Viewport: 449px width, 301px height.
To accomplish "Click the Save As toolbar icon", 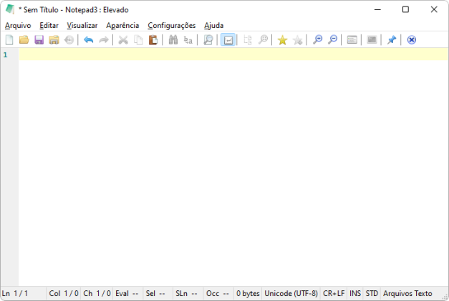I will [x=54, y=40].
